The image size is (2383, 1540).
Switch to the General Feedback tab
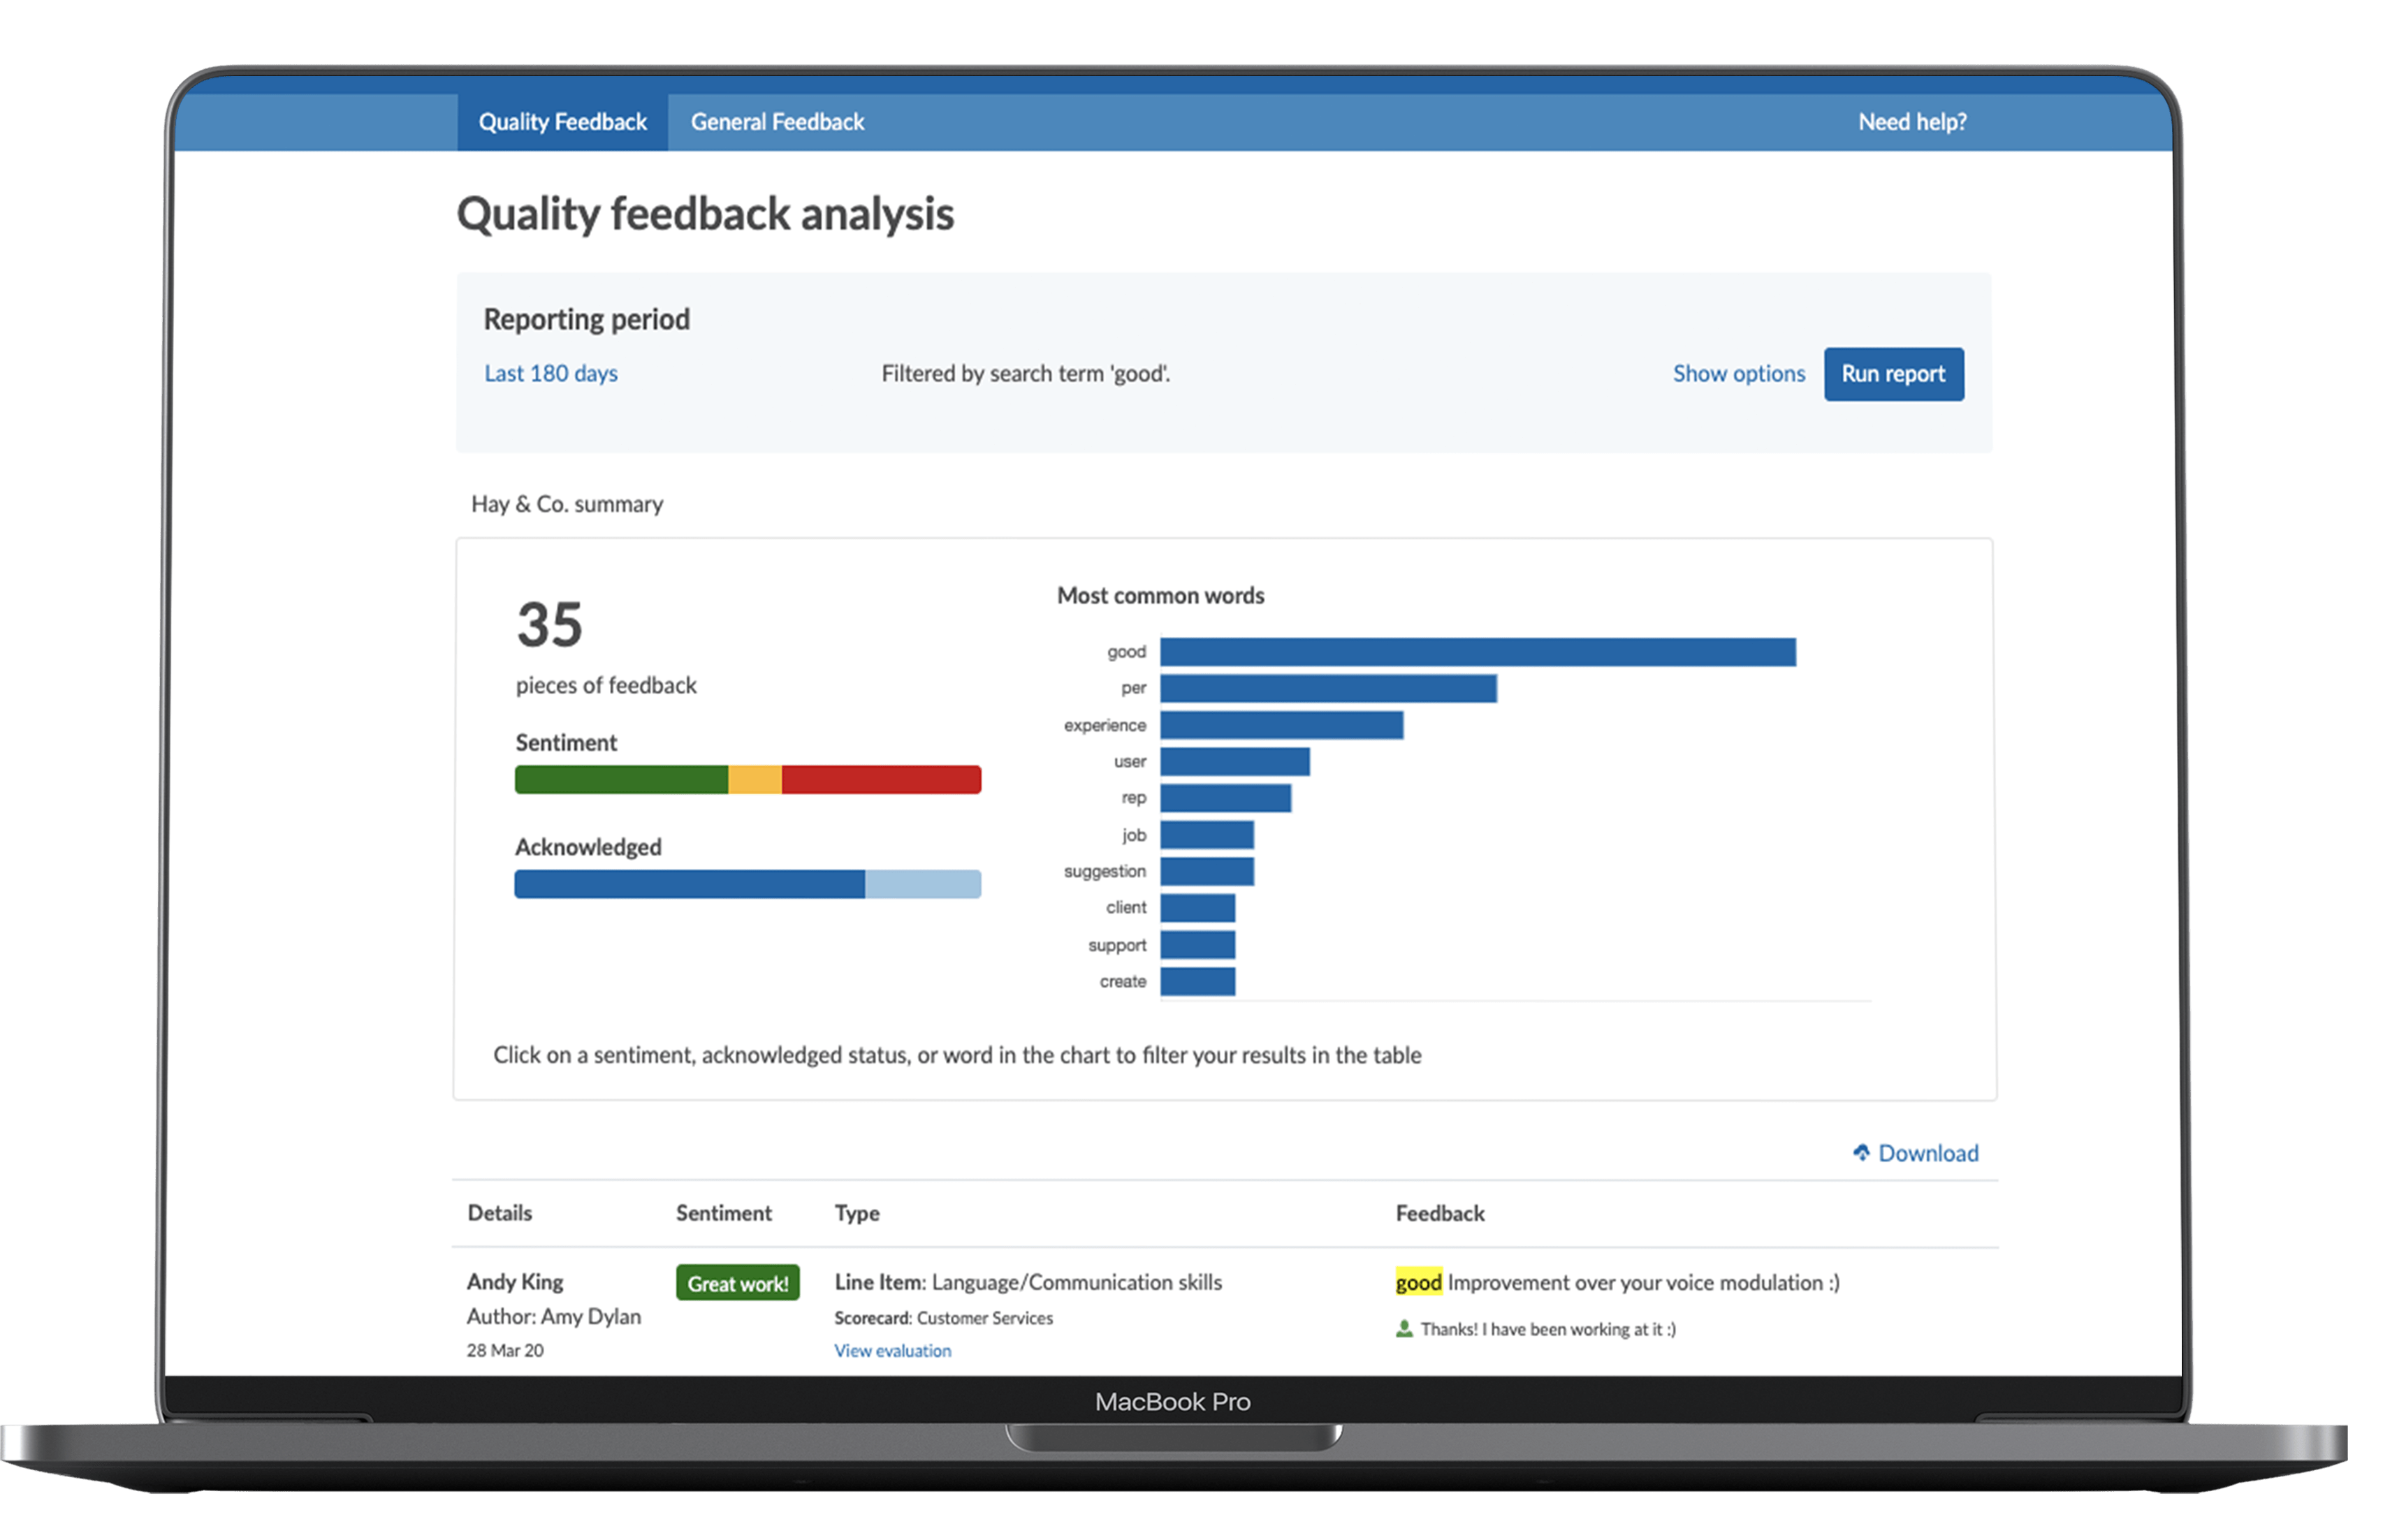[x=777, y=122]
